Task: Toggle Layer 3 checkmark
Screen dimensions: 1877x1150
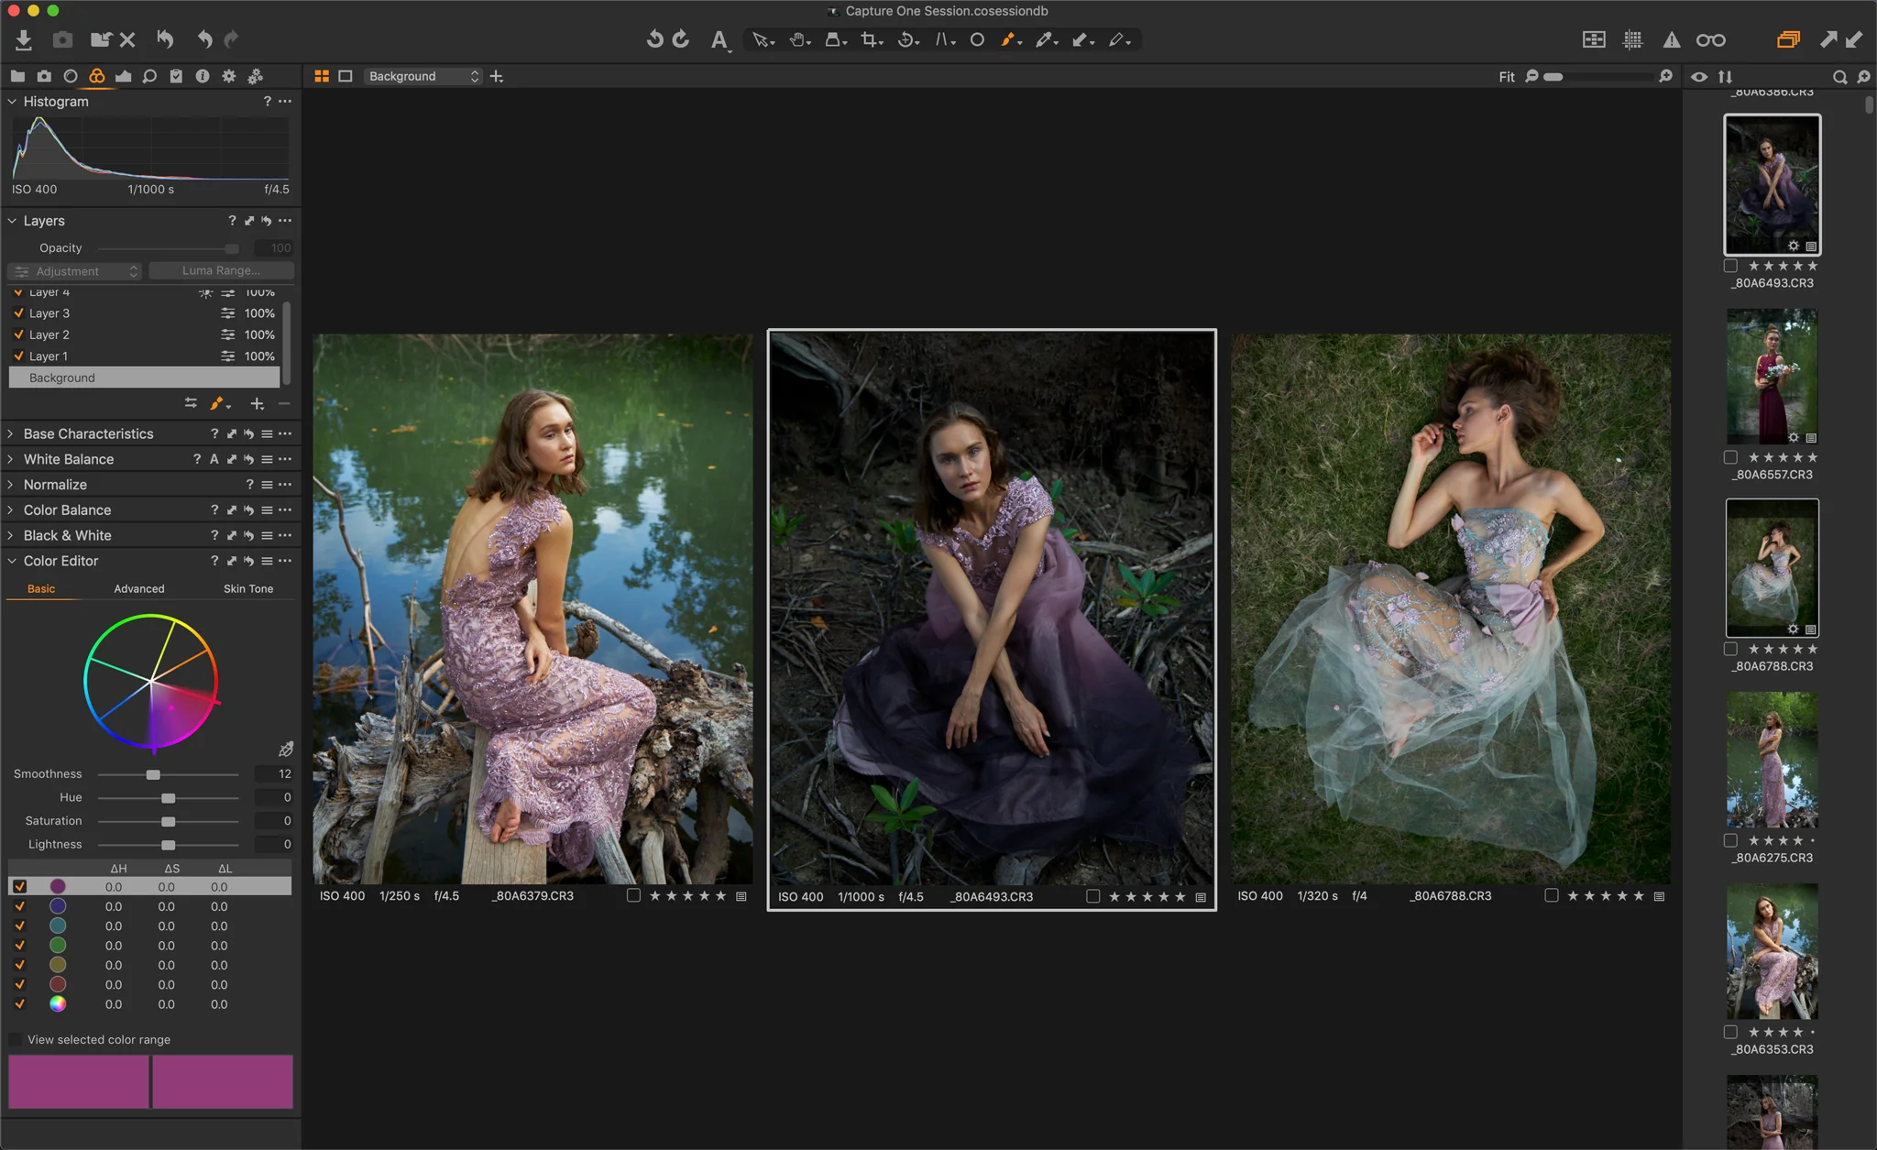Action: click(x=18, y=313)
